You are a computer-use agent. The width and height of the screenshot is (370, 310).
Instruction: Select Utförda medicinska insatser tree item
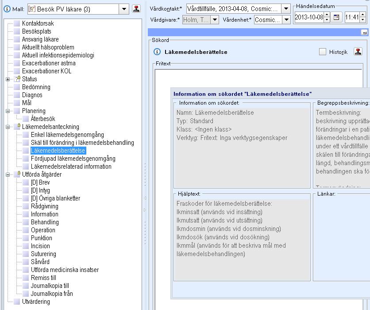(65, 270)
